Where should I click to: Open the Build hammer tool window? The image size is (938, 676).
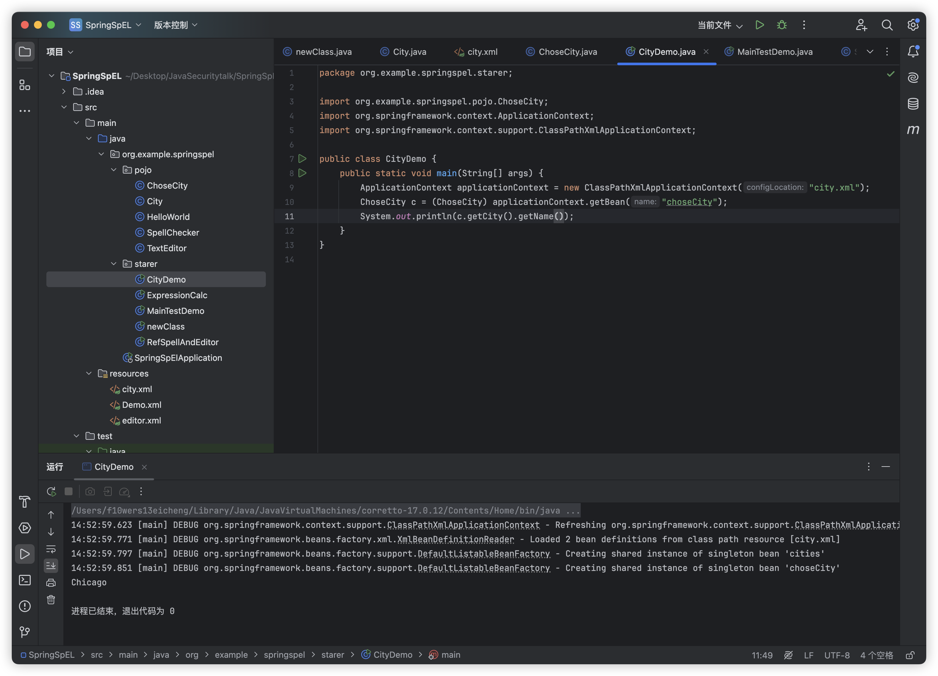click(x=25, y=502)
